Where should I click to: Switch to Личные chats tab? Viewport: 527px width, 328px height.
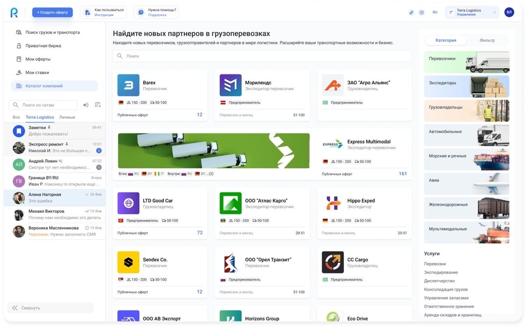pos(67,117)
